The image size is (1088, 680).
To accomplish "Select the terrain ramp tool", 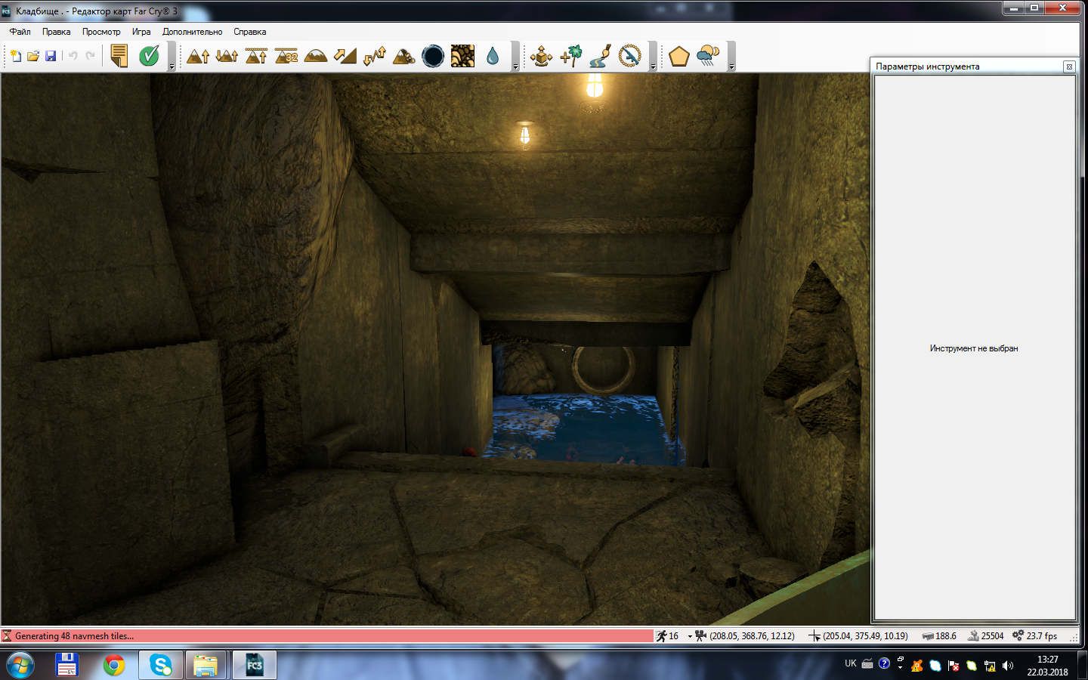I will click(x=345, y=56).
